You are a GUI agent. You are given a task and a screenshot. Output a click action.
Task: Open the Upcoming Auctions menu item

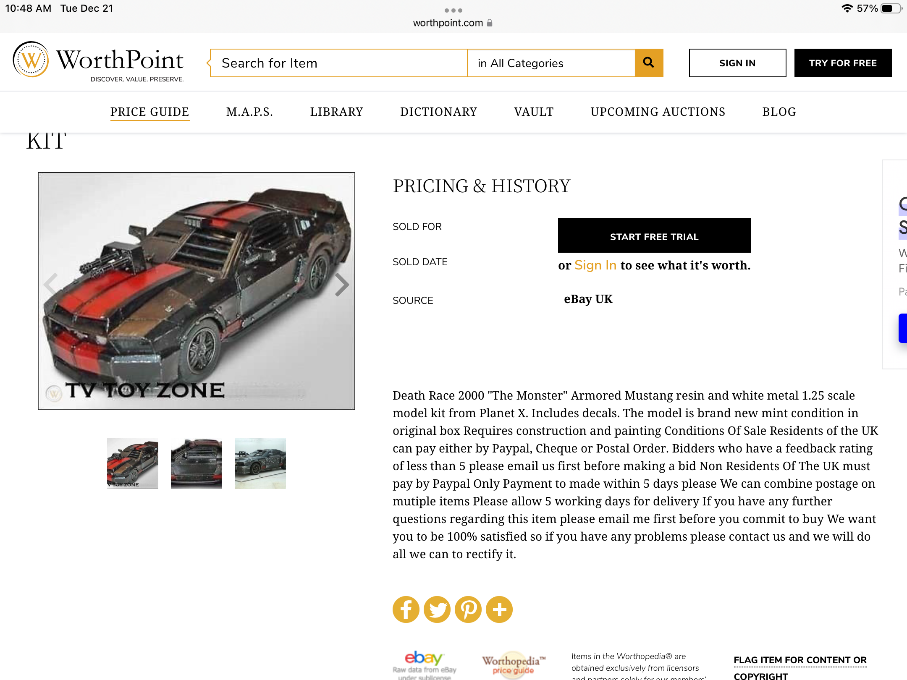pos(658,112)
